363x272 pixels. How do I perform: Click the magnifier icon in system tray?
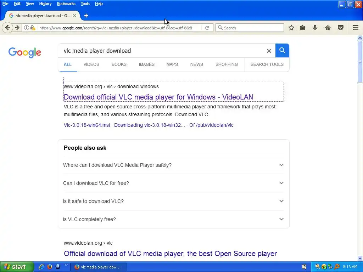tap(337, 267)
